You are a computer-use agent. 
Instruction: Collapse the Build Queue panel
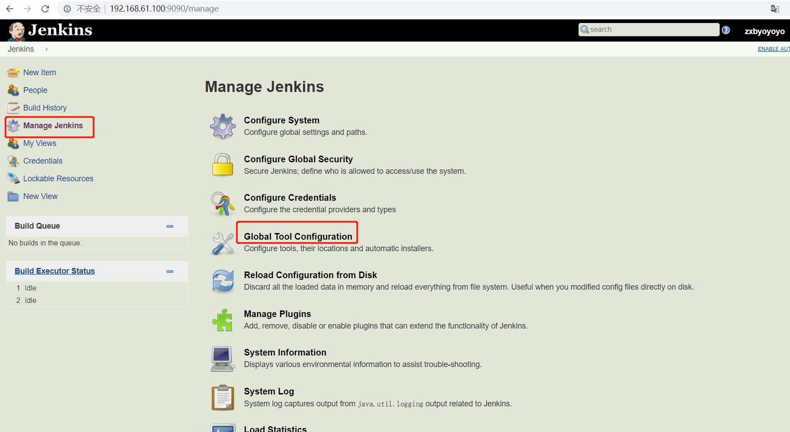[x=170, y=226]
